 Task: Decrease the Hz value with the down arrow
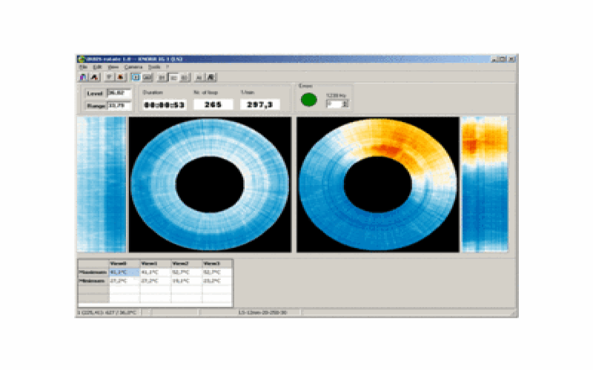click(x=345, y=106)
